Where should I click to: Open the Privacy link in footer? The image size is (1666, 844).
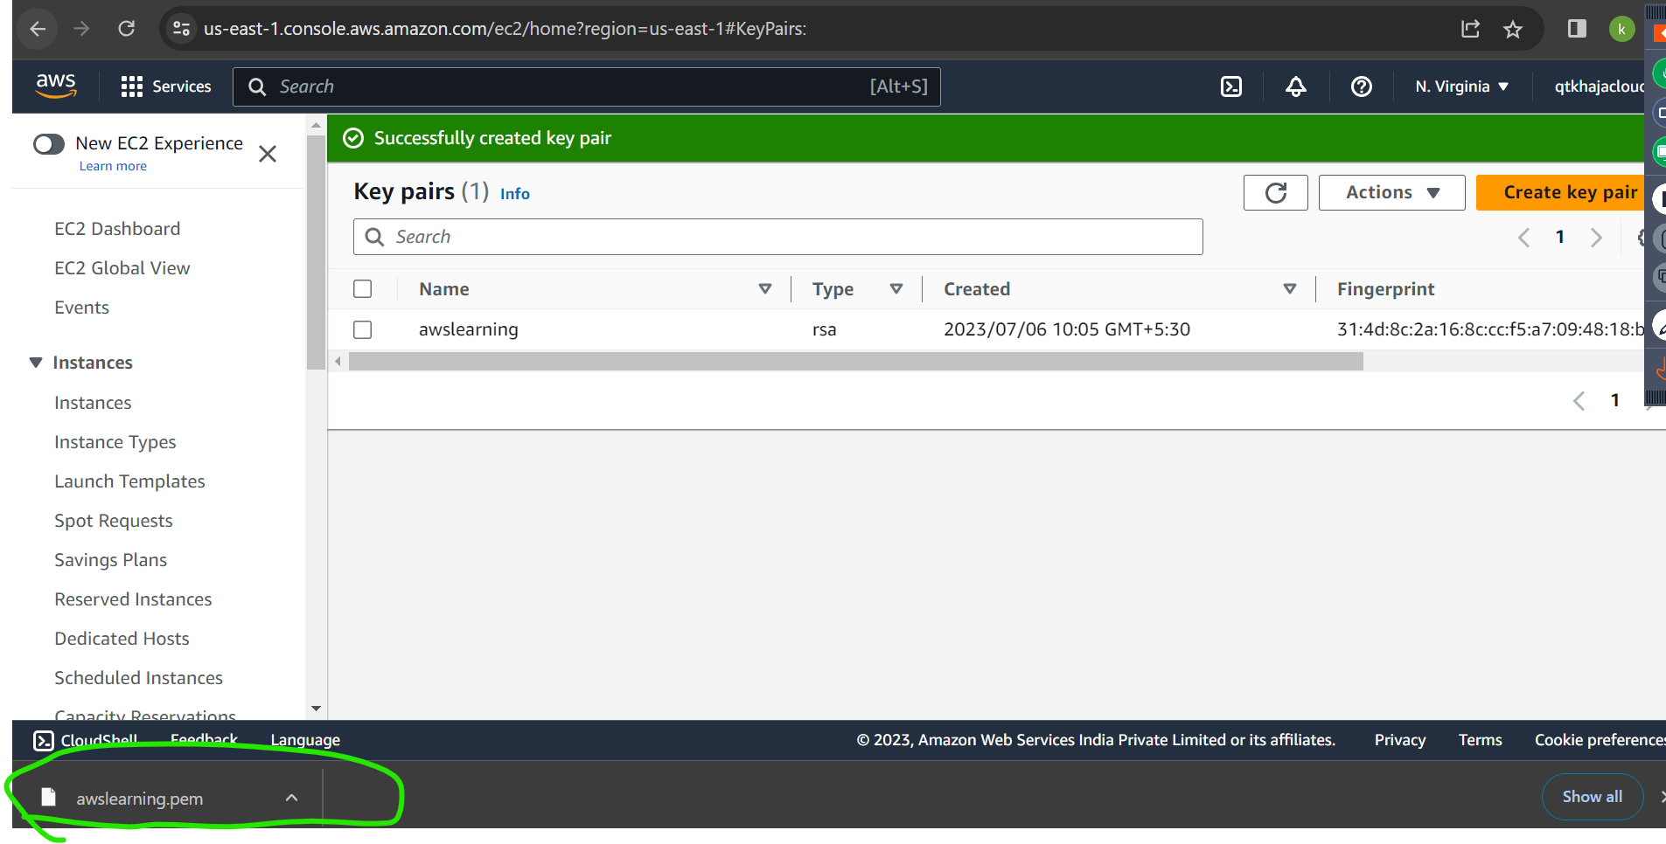(x=1399, y=740)
